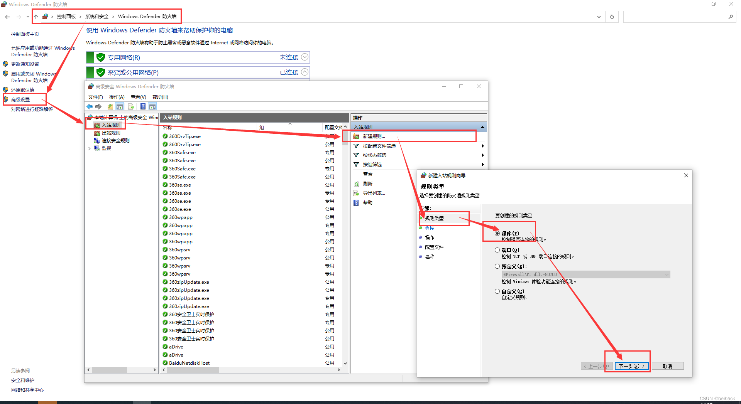Click the New Rule (新建规则...) action
This screenshot has width=741, height=404.
click(x=374, y=136)
